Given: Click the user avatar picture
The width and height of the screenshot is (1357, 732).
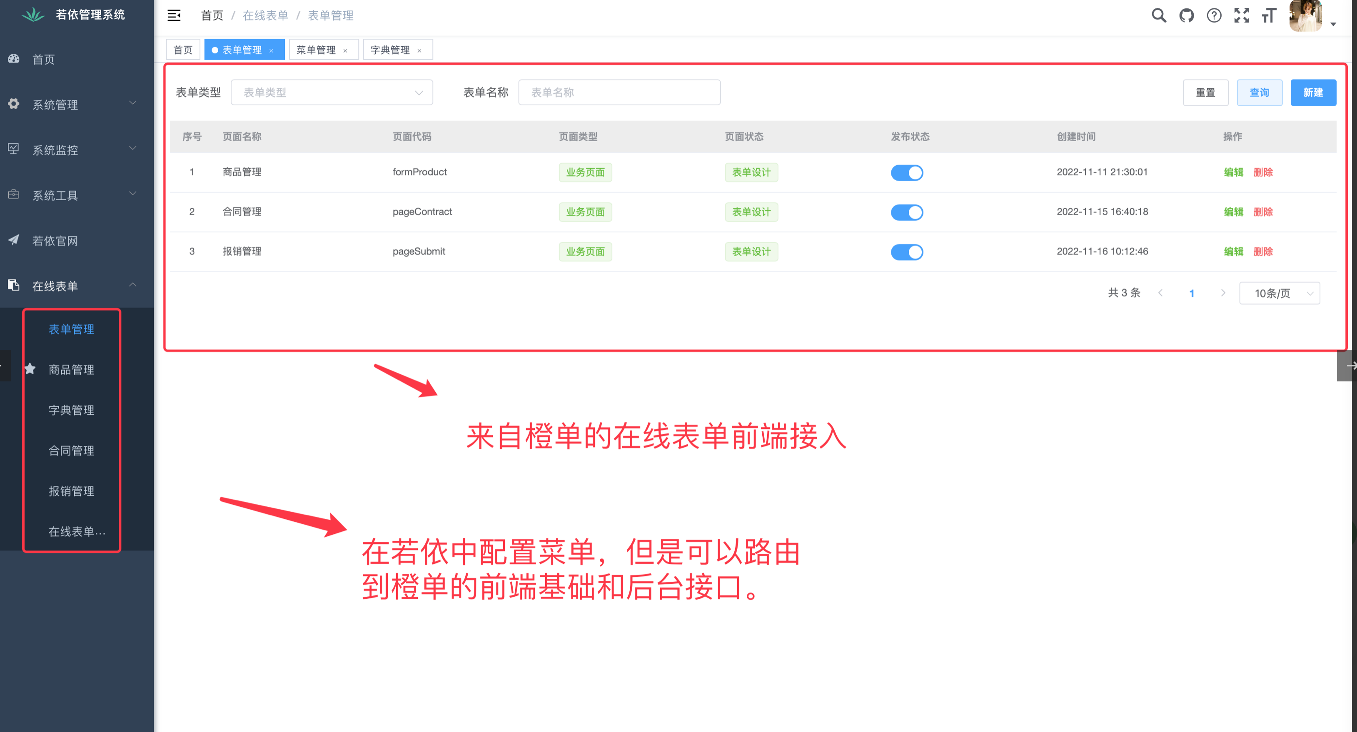Looking at the screenshot, I should click(1305, 15).
